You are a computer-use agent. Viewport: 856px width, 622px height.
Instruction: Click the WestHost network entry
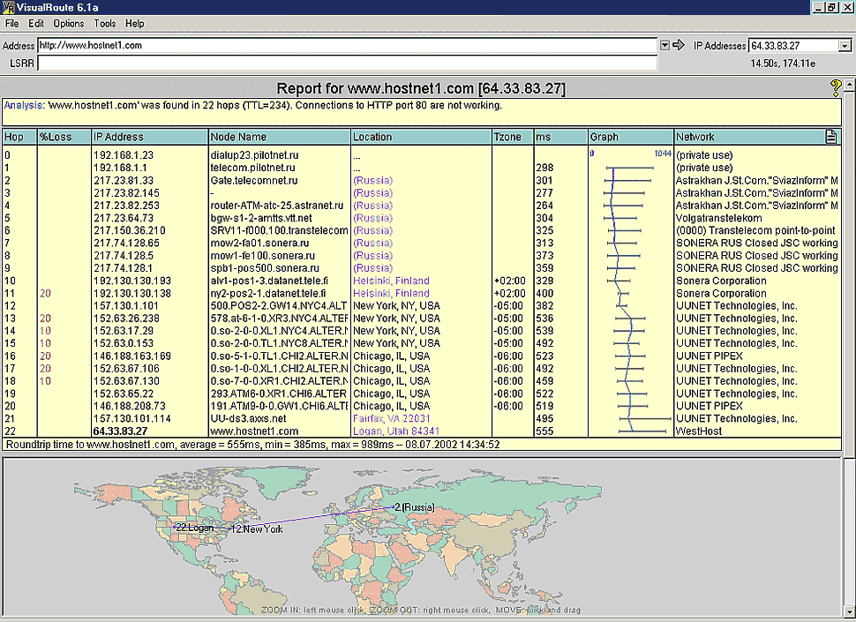[x=699, y=431]
